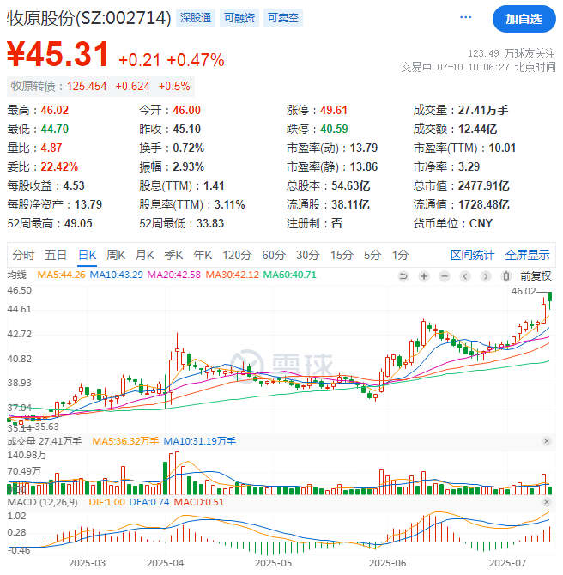The image size is (563, 575).
Task: Click the MACD (12,26,9) indicator label
Action: click(43, 502)
